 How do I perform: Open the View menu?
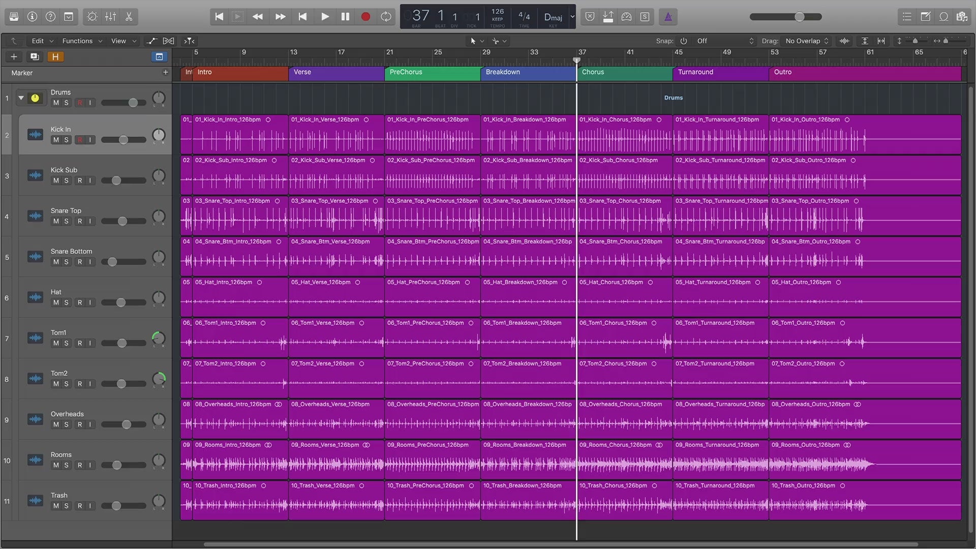click(x=124, y=41)
